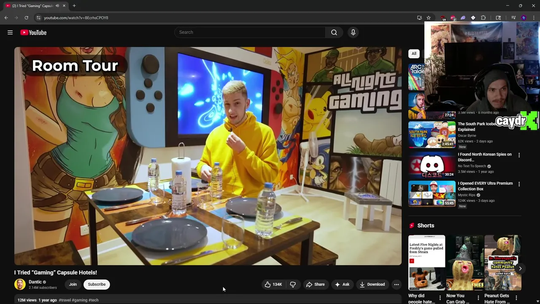
Task: Go back with the browser back arrow
Action: click(6, 18)
